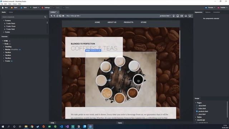Expand the Navbar node in Overview
229x129 pixels.
point(4,49)
